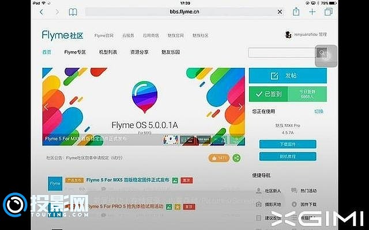This screenshot has height=230, width=369.
Task: Click the green share icon below banner
Action: pos(236,158)
